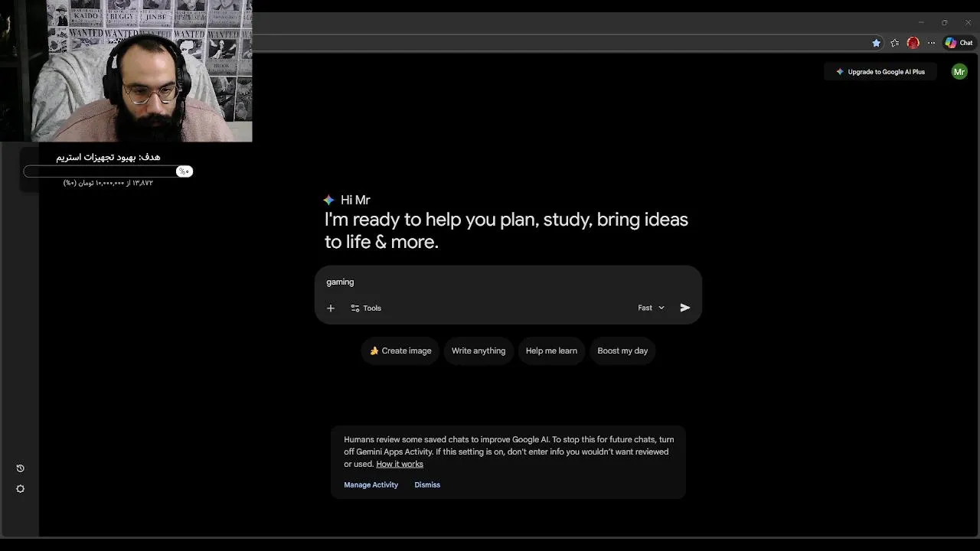Click the stream donation goal progress bar
This screenshot has height=551, width=980.
(108, 171)
